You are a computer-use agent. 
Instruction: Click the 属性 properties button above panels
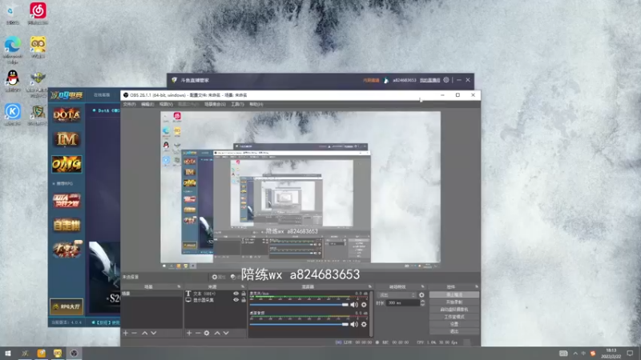point(218,277)
